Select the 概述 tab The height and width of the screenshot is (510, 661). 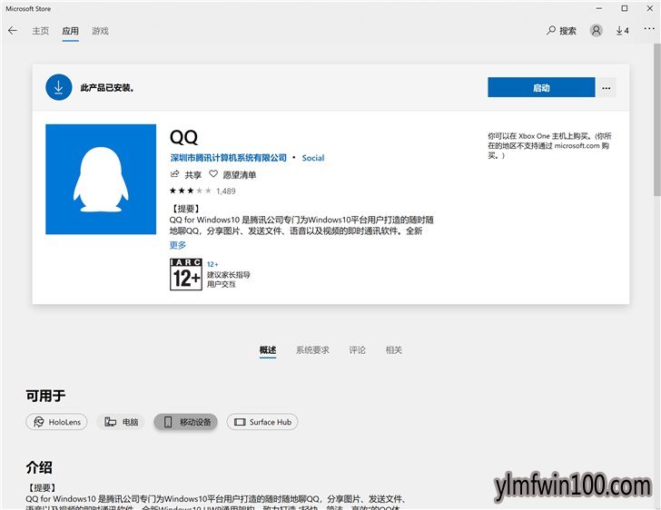(x=268, y=350)
